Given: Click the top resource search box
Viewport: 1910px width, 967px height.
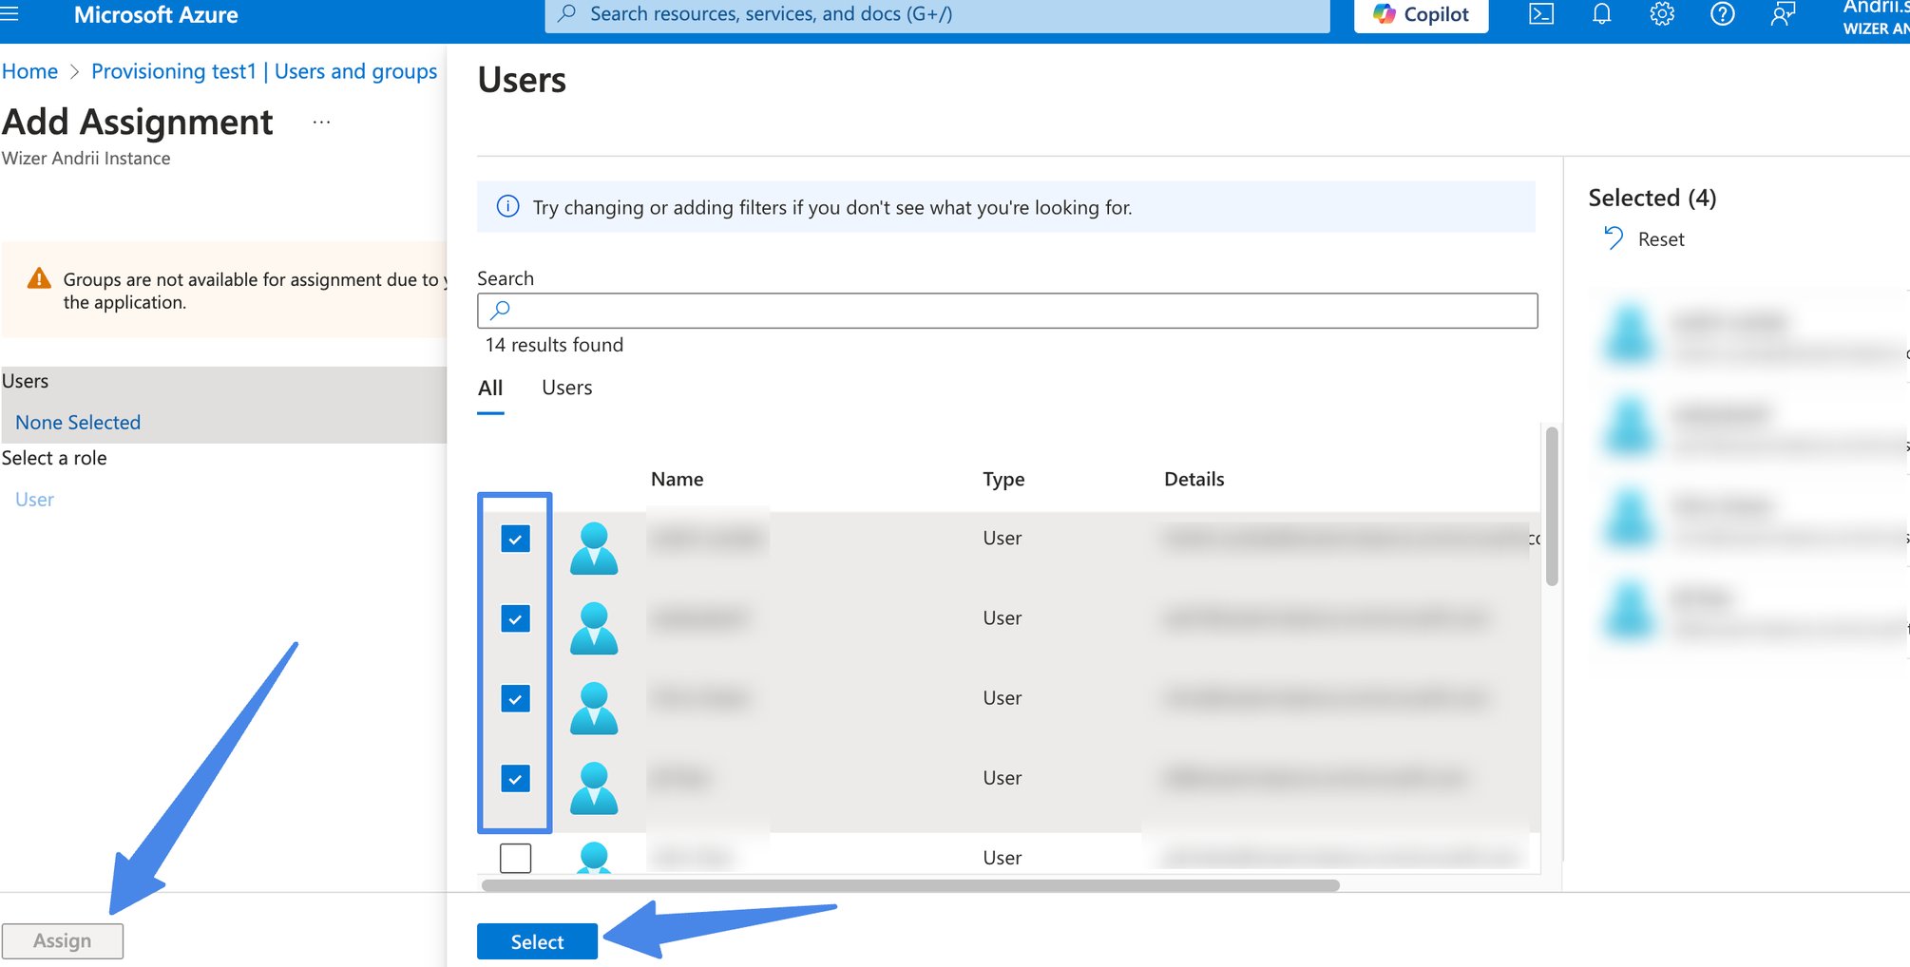Looking at the screenshot, I should coord(937,15).
